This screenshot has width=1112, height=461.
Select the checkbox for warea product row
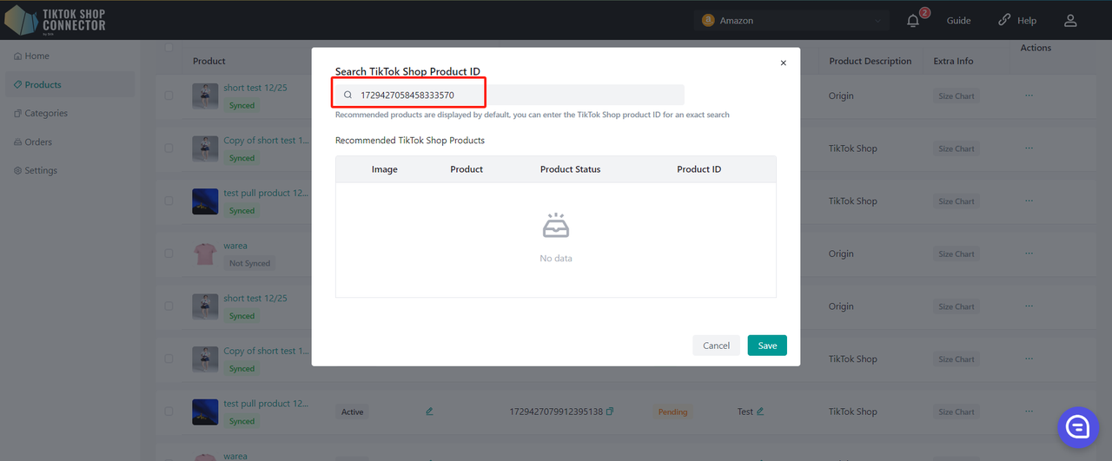click(169, 254)
